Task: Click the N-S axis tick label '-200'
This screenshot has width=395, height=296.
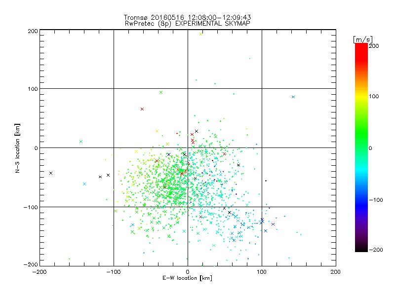Action: 31,264
